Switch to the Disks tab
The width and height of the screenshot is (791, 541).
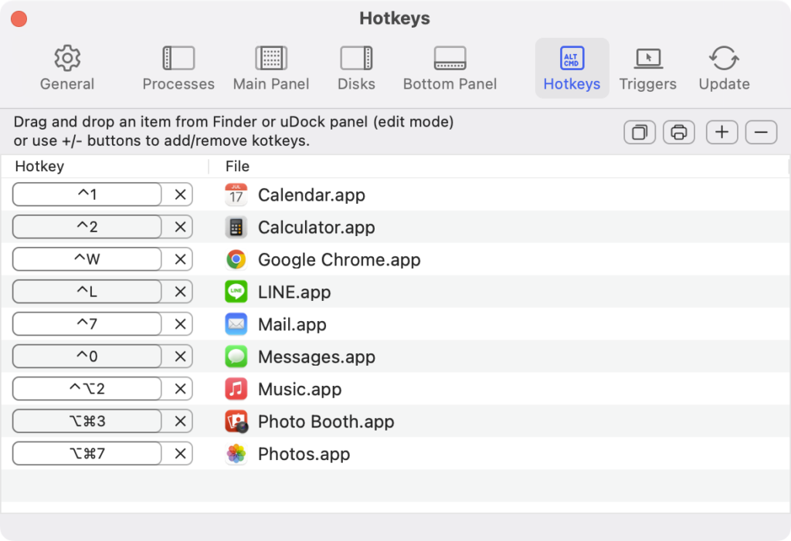(x=356, y=66)
